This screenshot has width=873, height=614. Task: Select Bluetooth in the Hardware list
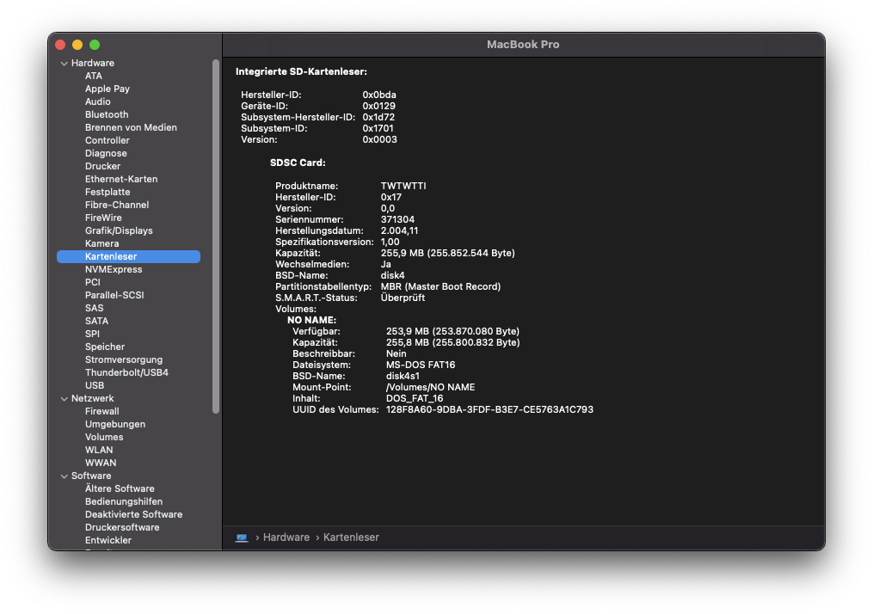click(107, 114)
